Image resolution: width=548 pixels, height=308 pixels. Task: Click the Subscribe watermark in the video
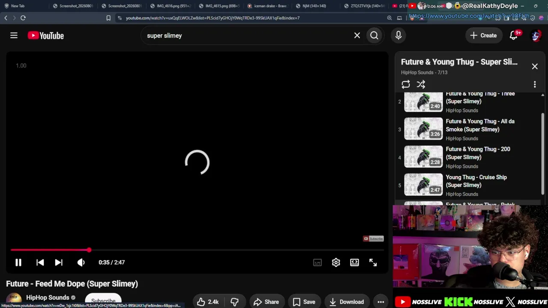(x=373, y=239)
